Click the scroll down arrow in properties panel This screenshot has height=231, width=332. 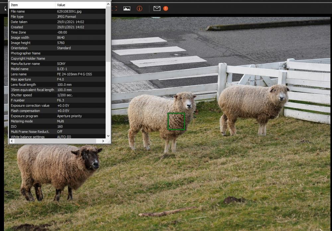click(x=108, y=136)
